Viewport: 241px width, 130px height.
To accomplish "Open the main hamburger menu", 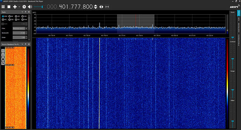I will [x=3, y=7].
